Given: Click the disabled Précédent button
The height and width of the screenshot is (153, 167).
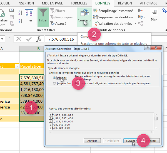Looking at the screenshot, I should click(112, 141).
